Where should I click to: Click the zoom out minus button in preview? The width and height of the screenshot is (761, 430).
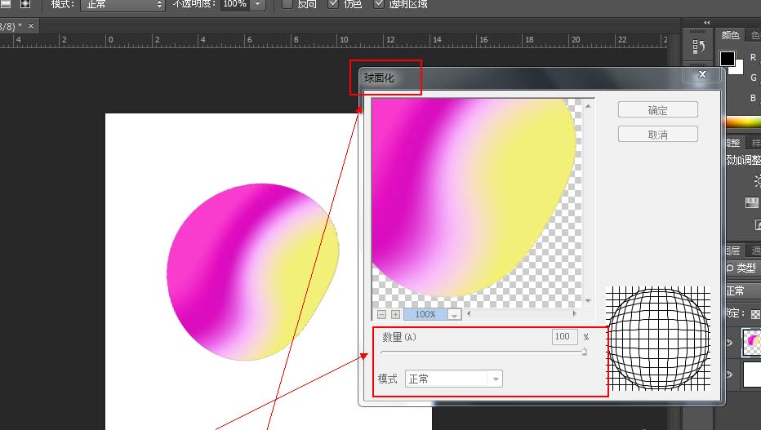tap(382, 314)
